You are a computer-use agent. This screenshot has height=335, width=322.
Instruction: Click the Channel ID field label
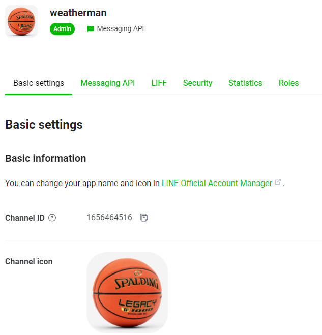pyautogui.click(x=25, y=218)
